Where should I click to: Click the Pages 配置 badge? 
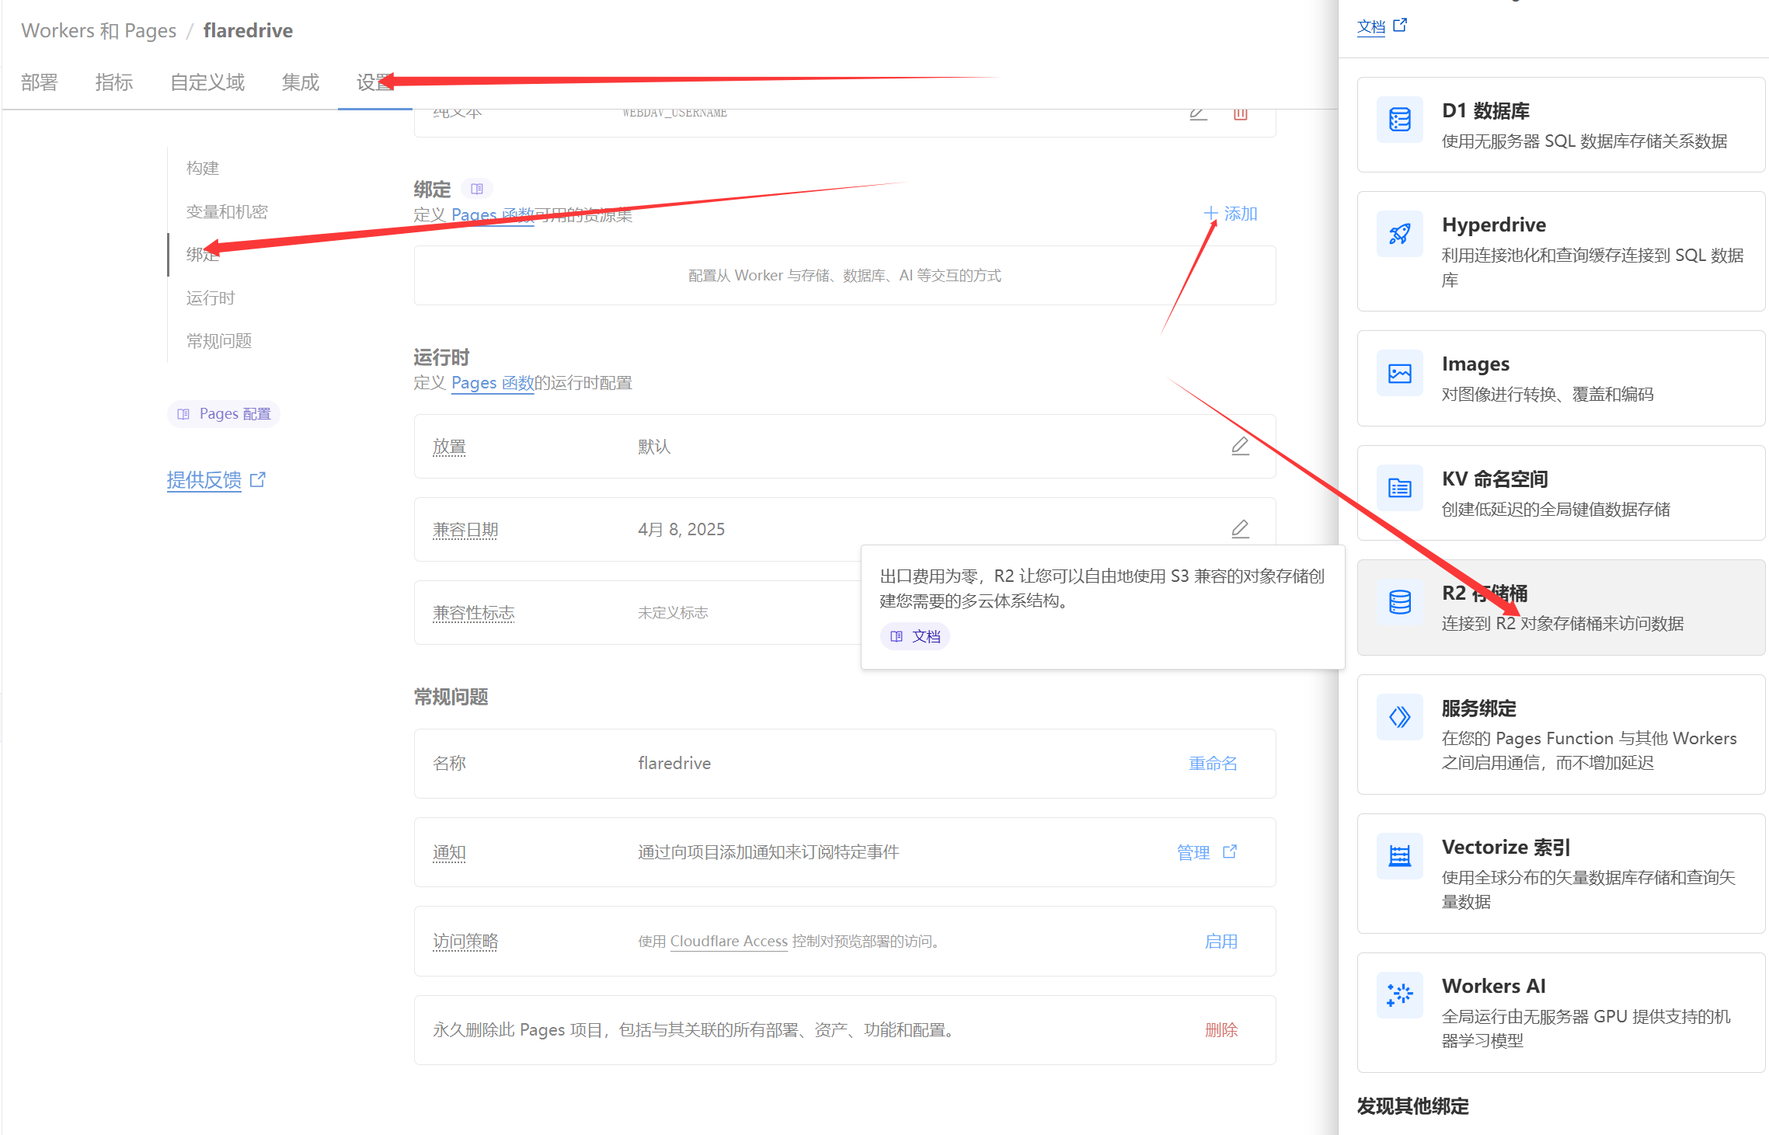[x=224, y=414]
